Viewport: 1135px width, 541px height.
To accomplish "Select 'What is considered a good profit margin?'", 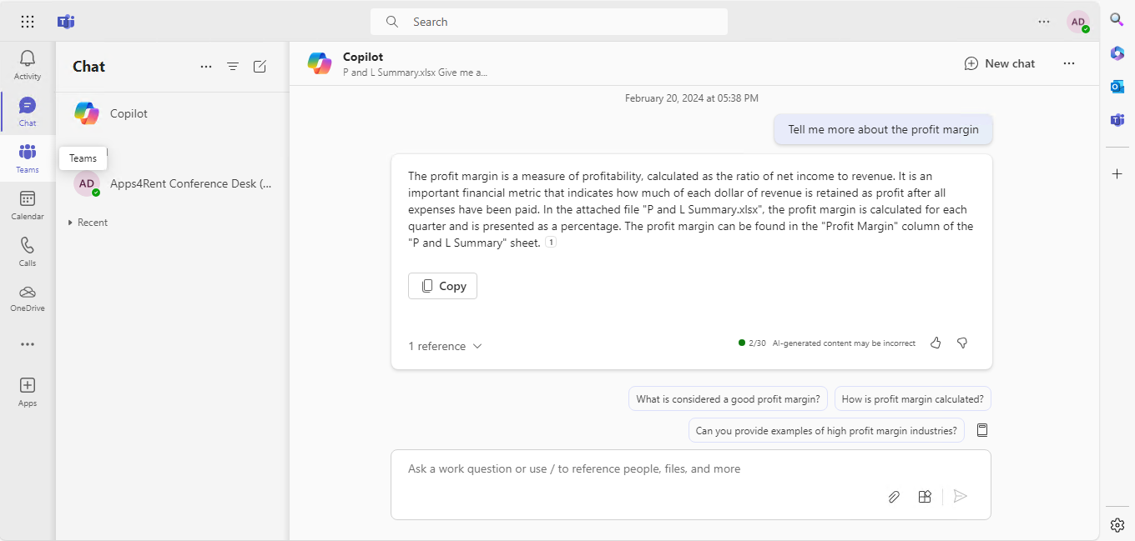I will 728,399.
